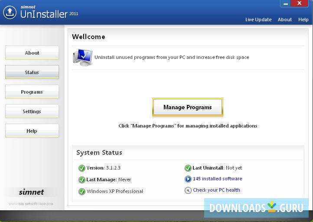
Task: Close the UnInstaller window
Action: (300, 3)
